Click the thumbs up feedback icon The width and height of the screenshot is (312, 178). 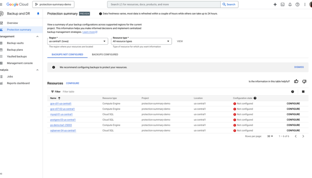296,82
